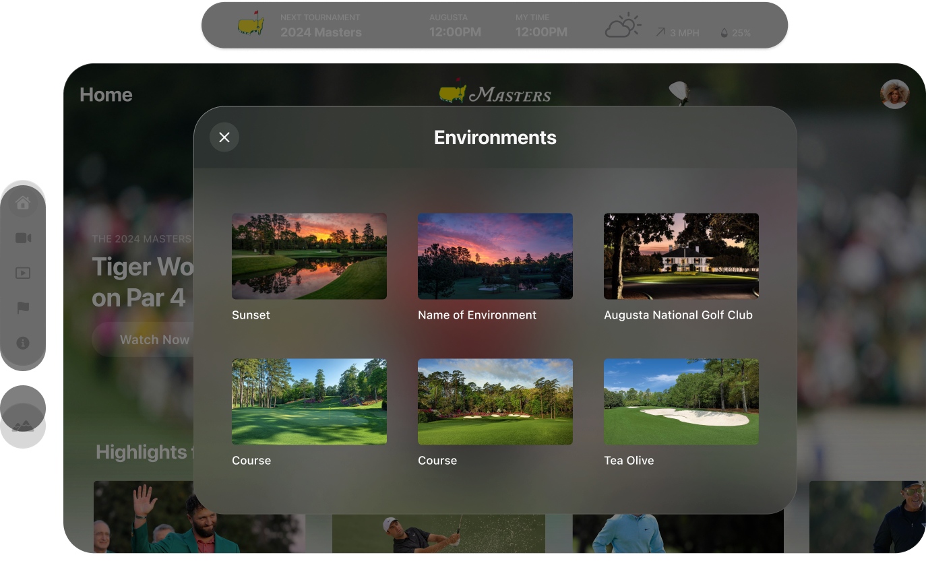The width and height of the screenshot is (926, 586).
Task: Click the Tiger Woods headline text
Action: tap(143, 282)
